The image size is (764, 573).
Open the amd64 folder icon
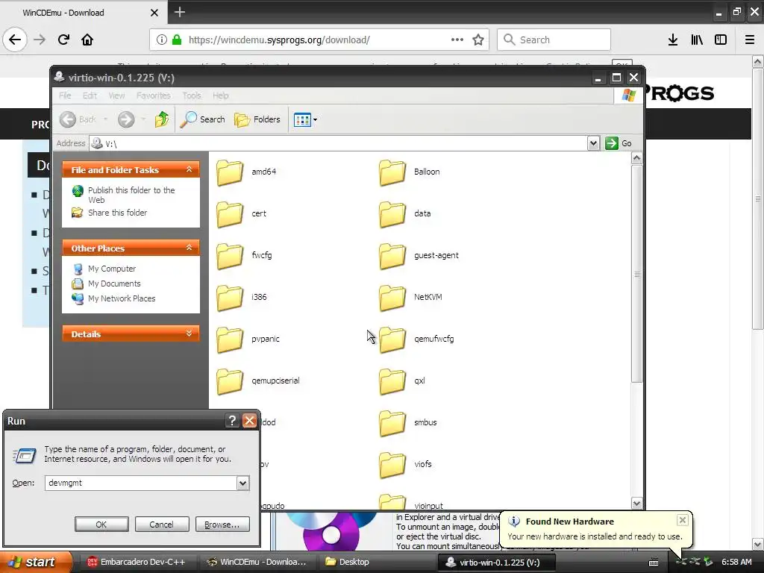point(230,172)
